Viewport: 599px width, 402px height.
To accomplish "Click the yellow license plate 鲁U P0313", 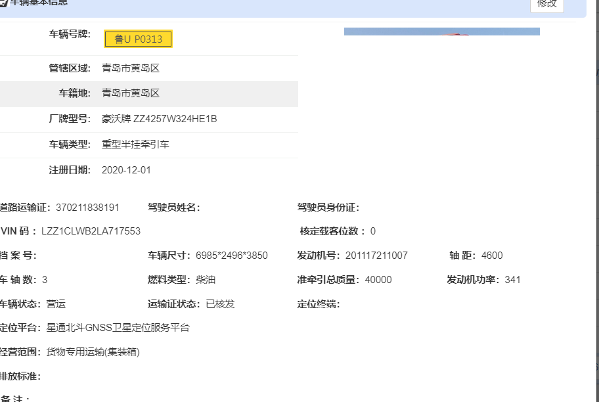I will coord(138,39).
